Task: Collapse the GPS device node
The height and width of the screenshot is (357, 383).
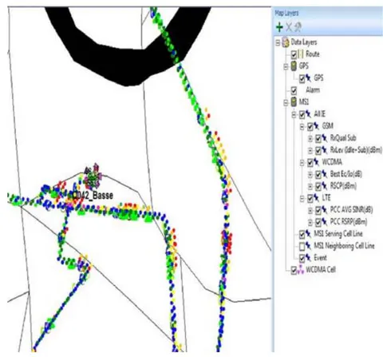Action: [x=286, y=67]
